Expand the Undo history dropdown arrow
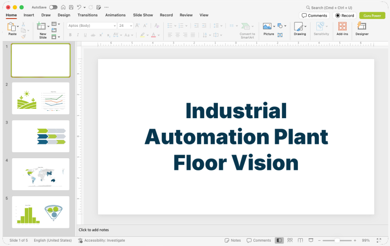This screenshot has height=246, width=390. pyautogui.click(x=84, y=7)
